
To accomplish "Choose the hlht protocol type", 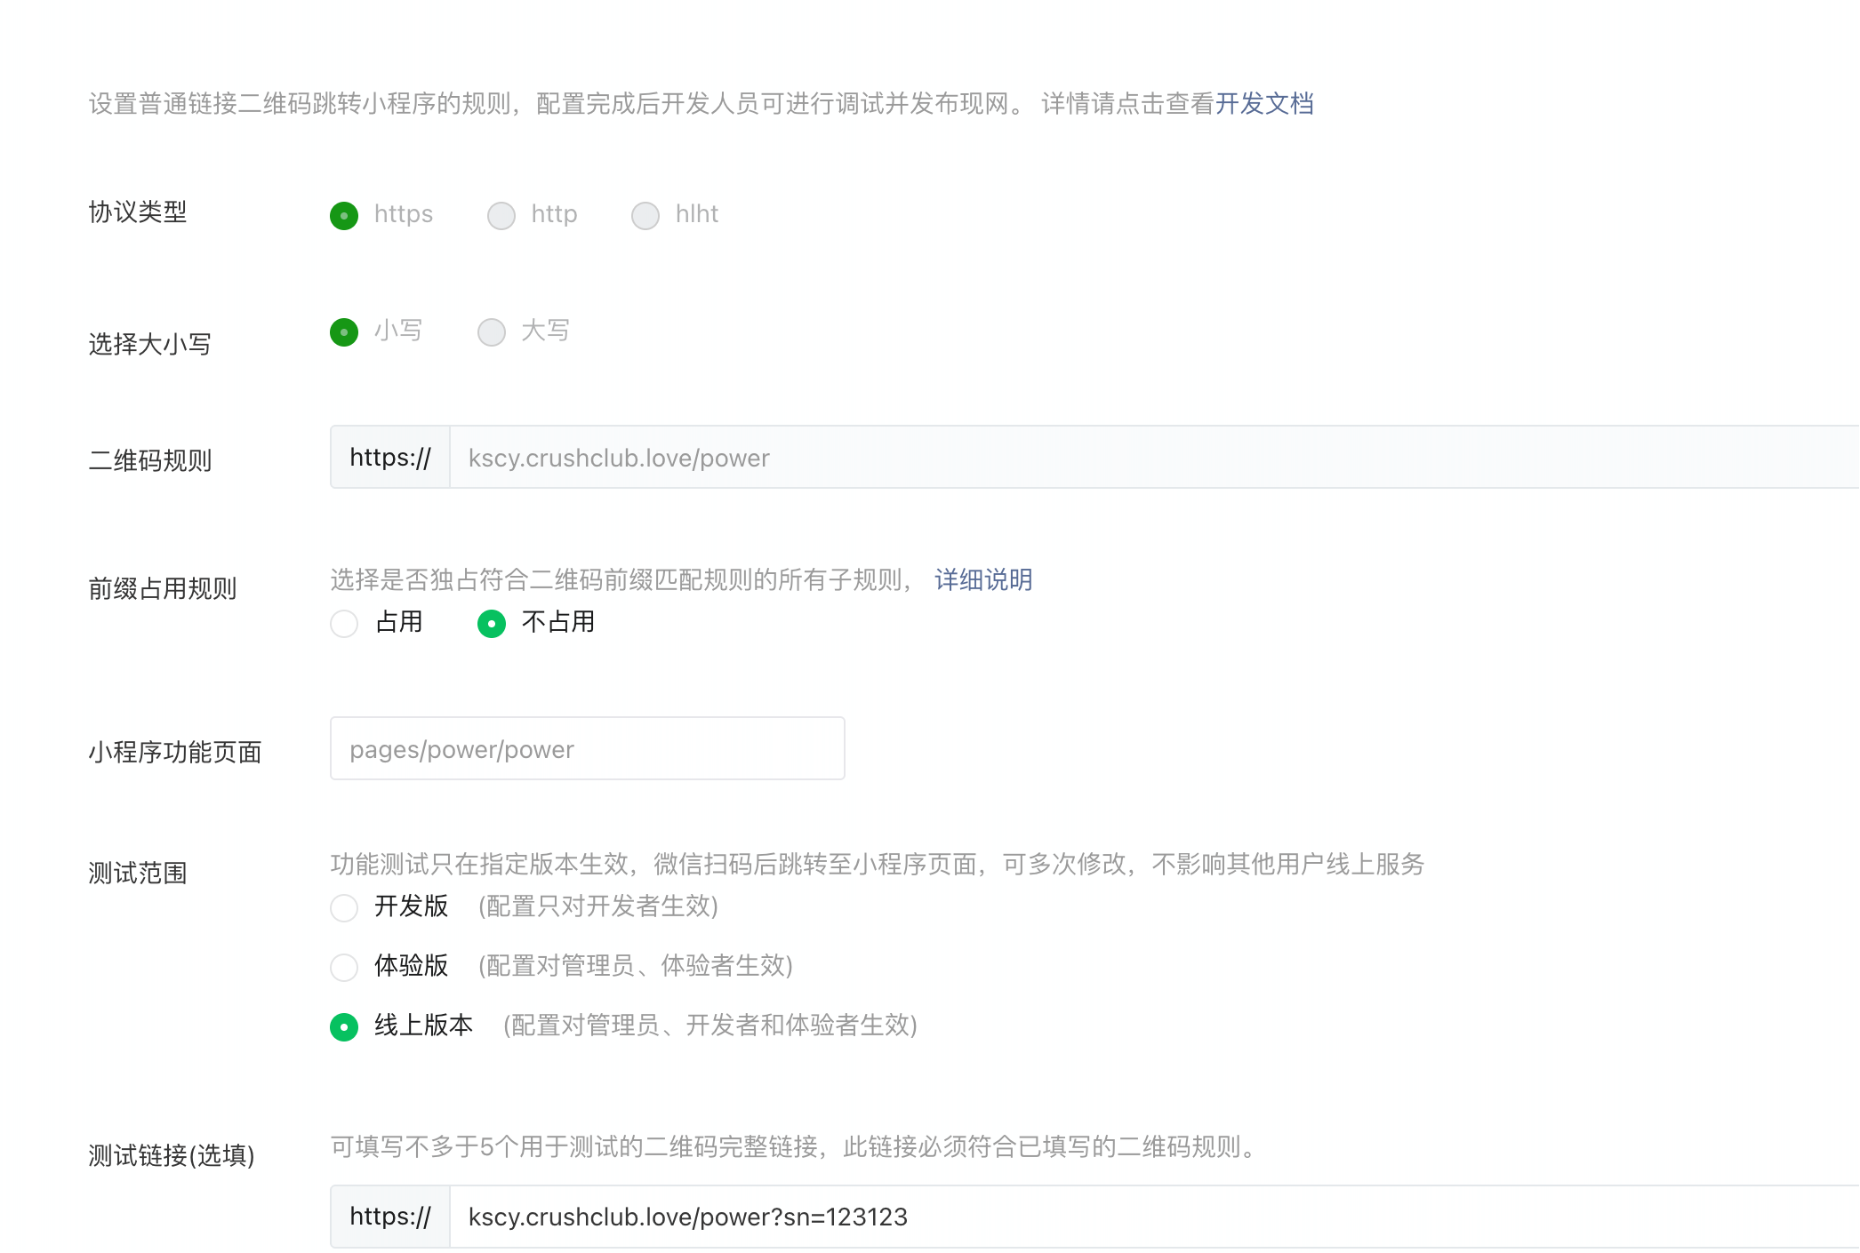I will click(645, 215).
